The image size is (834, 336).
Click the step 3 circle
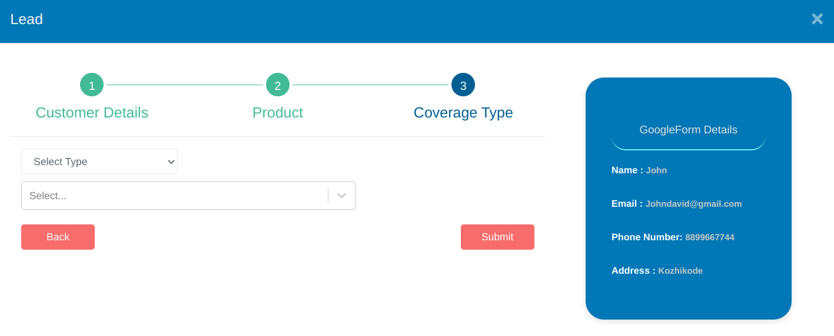click(x=463, y=85)
